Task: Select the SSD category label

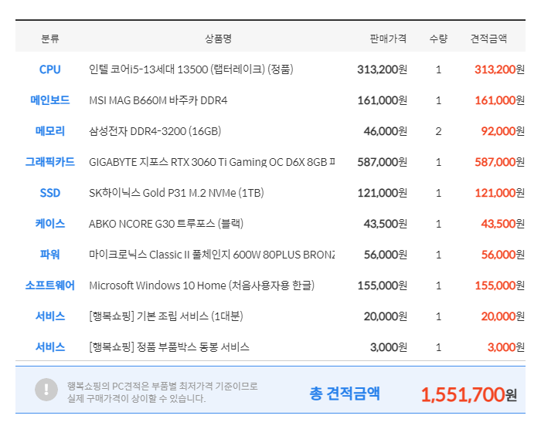Action: (x=50, y=193)
